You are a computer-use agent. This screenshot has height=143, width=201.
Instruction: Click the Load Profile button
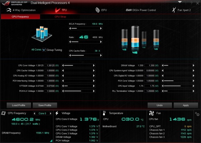click(x=19, y=105)
